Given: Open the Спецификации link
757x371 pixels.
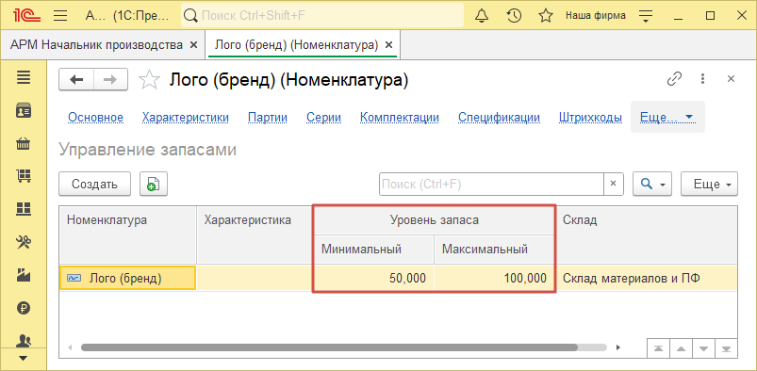Looking at the screenshot, I should (500, 118).
